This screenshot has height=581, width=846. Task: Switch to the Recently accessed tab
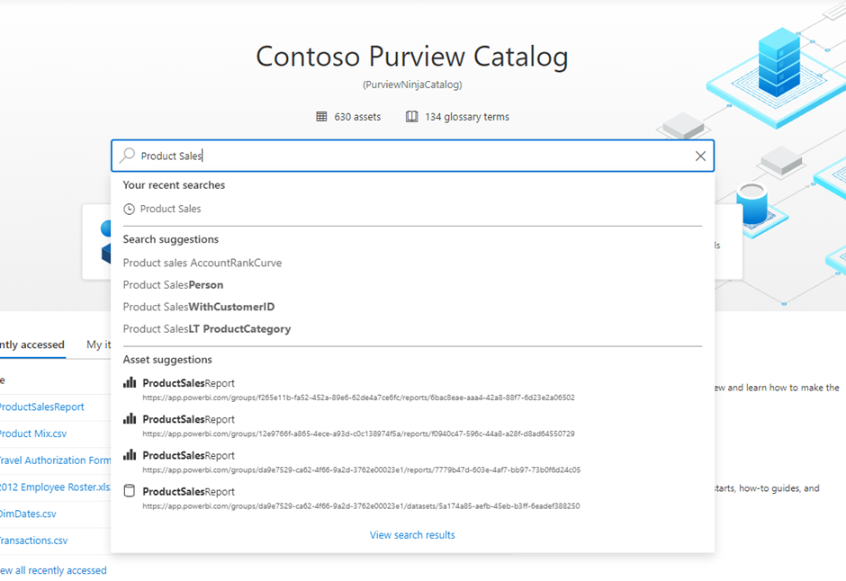tap(31, 344)
